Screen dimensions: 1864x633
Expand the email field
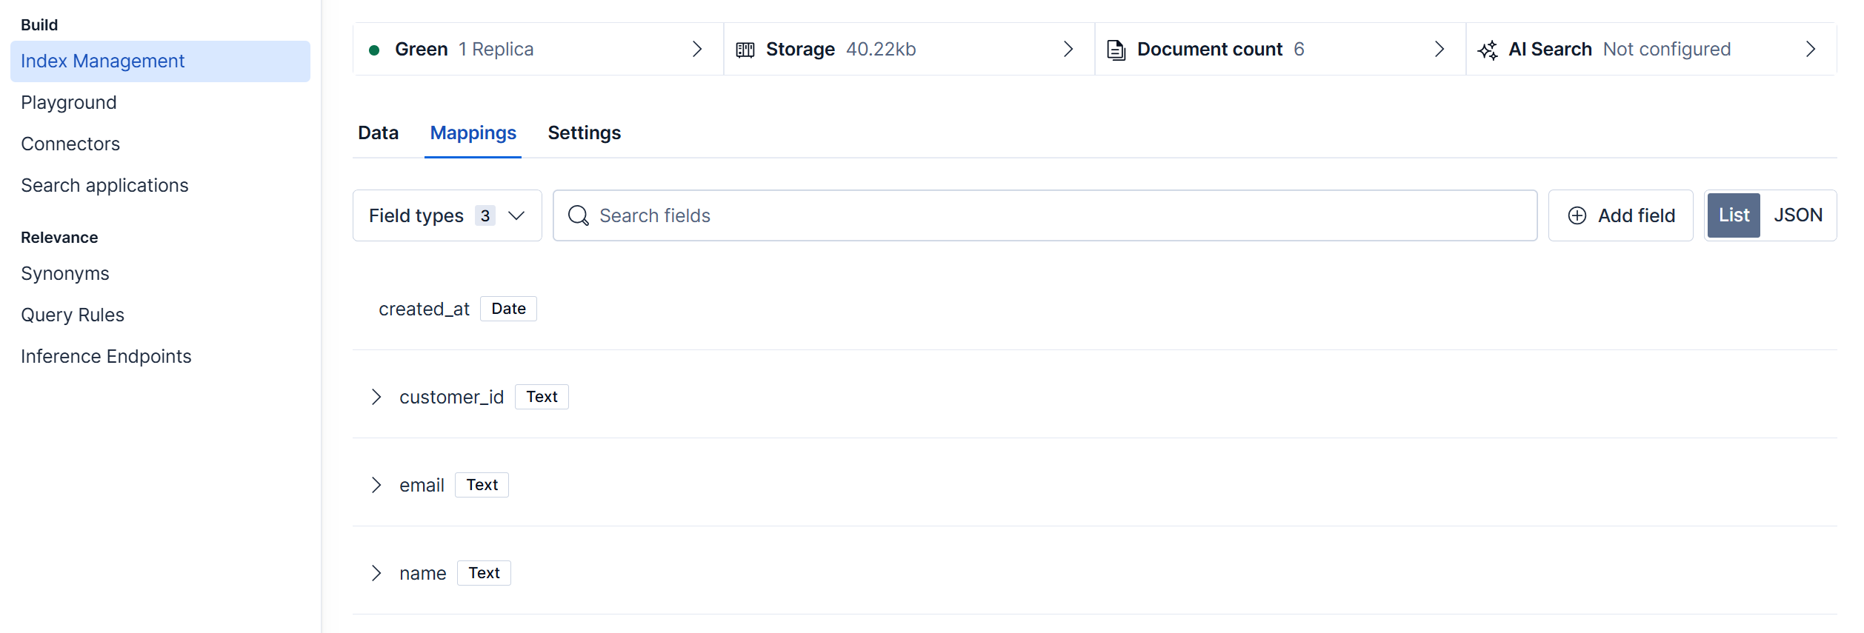pyautogui.click(x=376, y=484)
